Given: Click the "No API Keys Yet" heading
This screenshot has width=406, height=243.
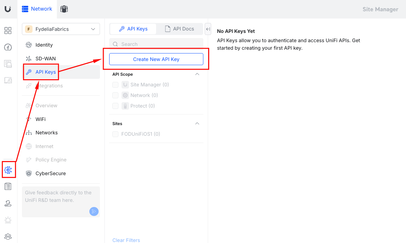Looking at the screenshot, I should pos(236,31).
